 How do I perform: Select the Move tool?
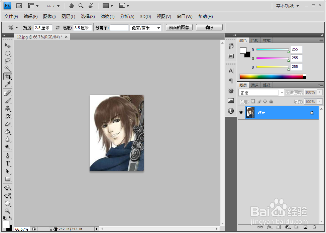(8, 45)
